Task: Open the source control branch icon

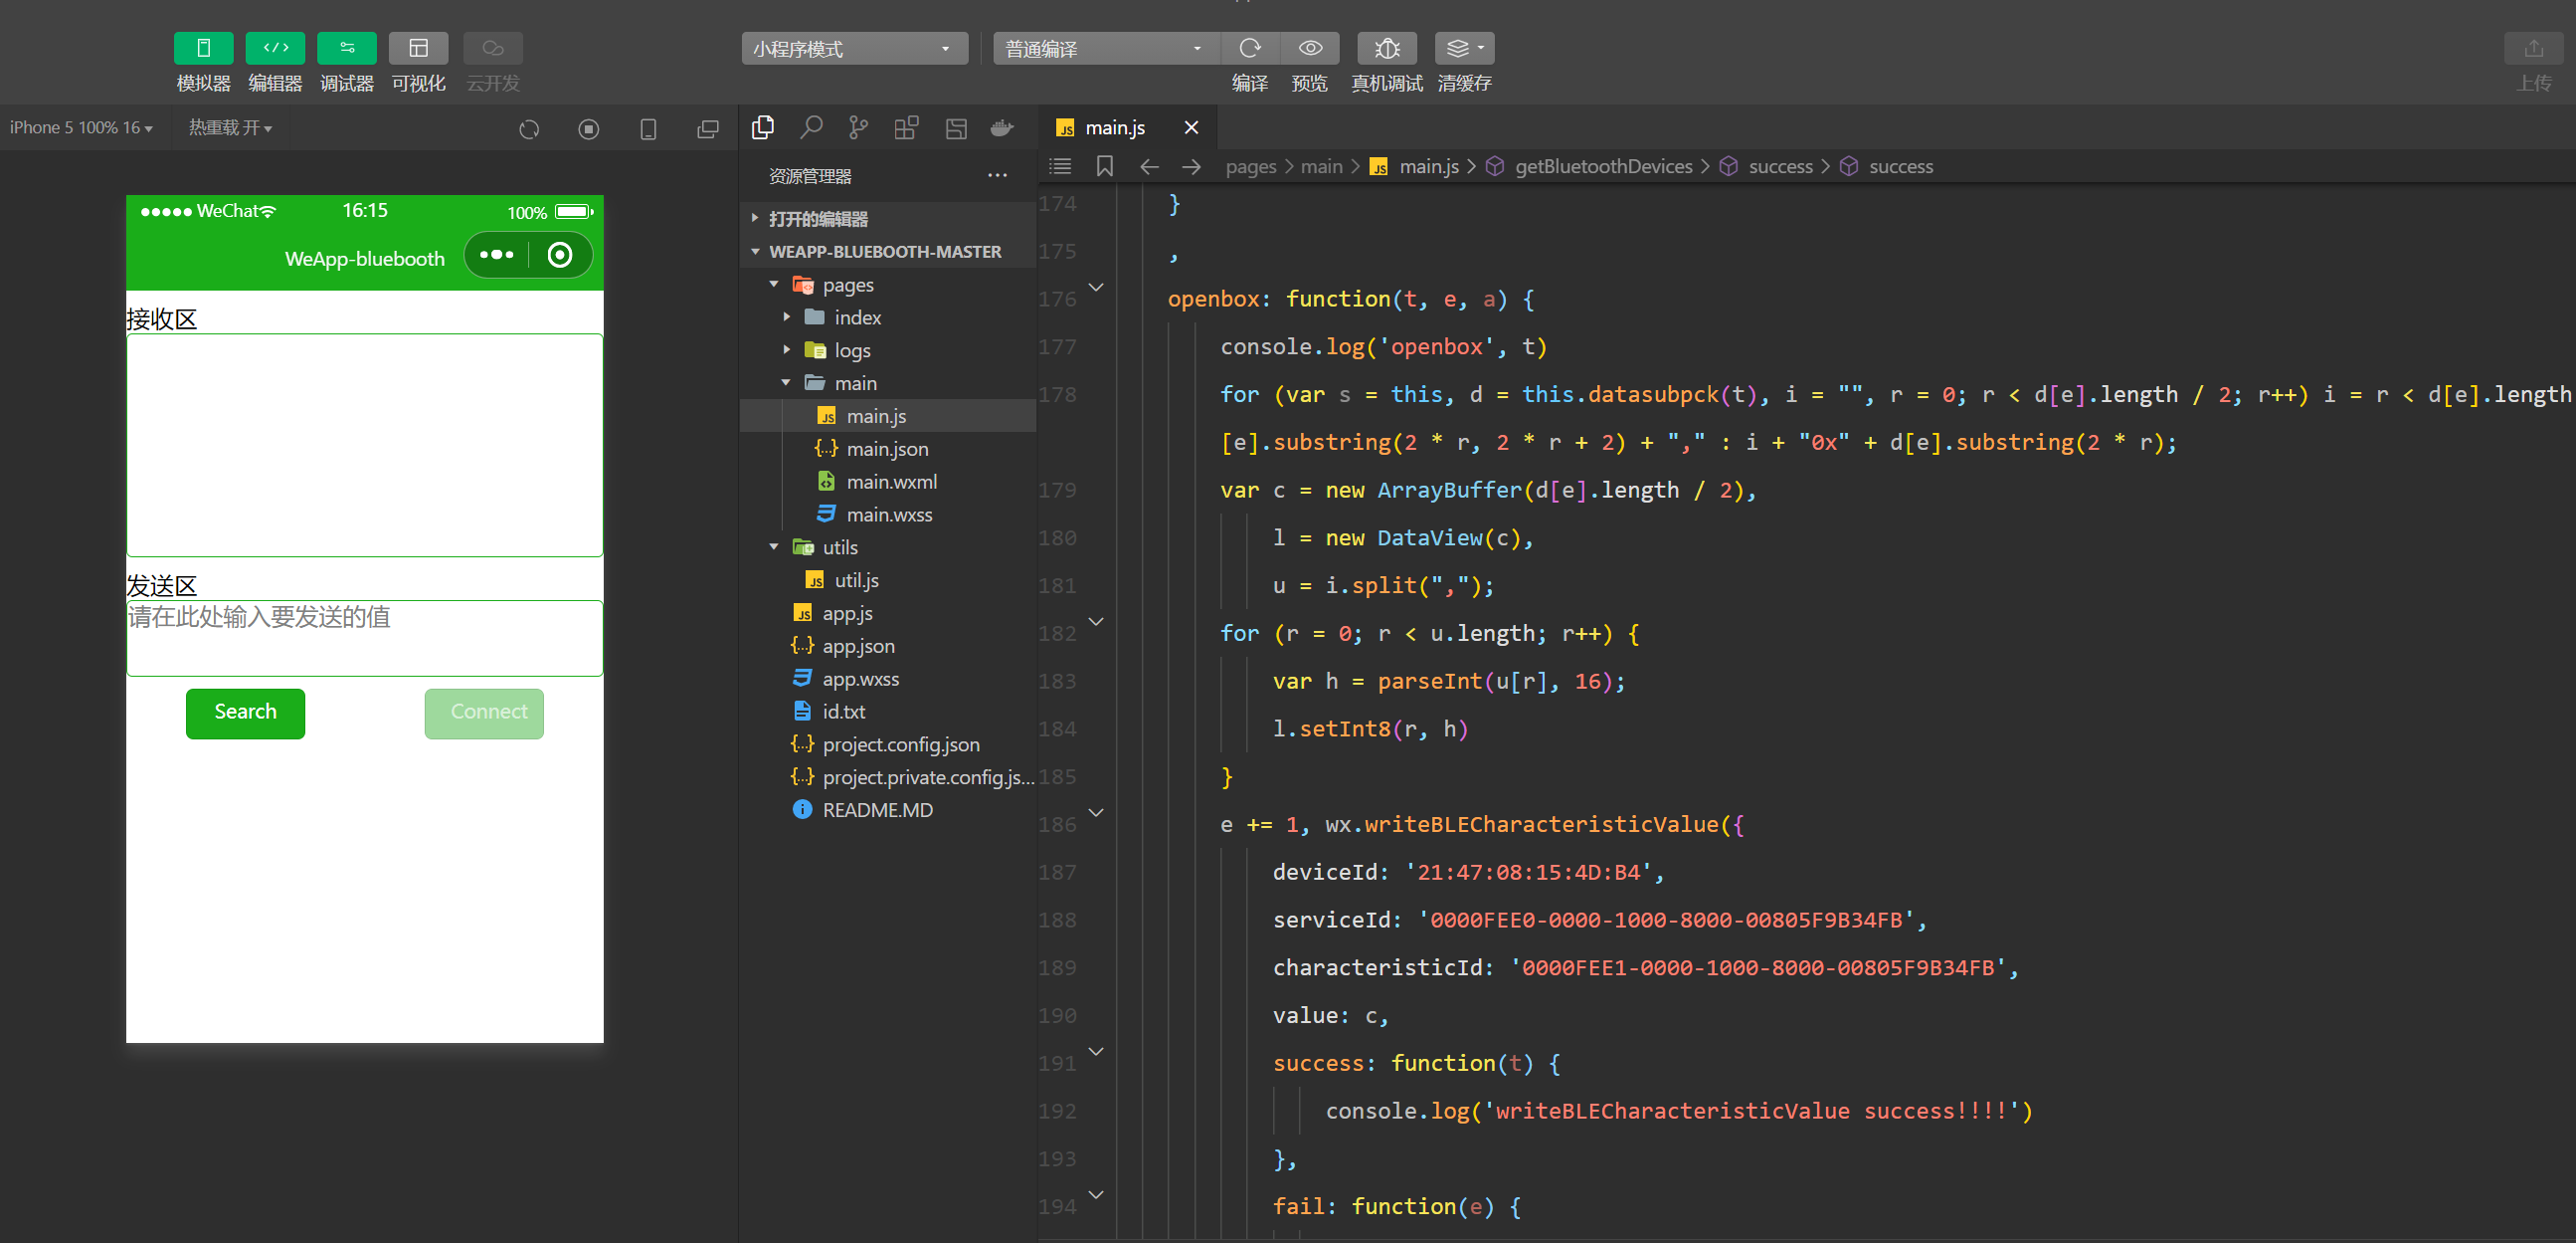Action: (858, 127)
